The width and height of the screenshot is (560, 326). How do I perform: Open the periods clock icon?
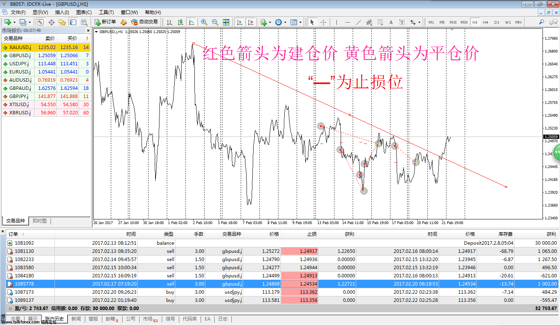coord(278,22)
